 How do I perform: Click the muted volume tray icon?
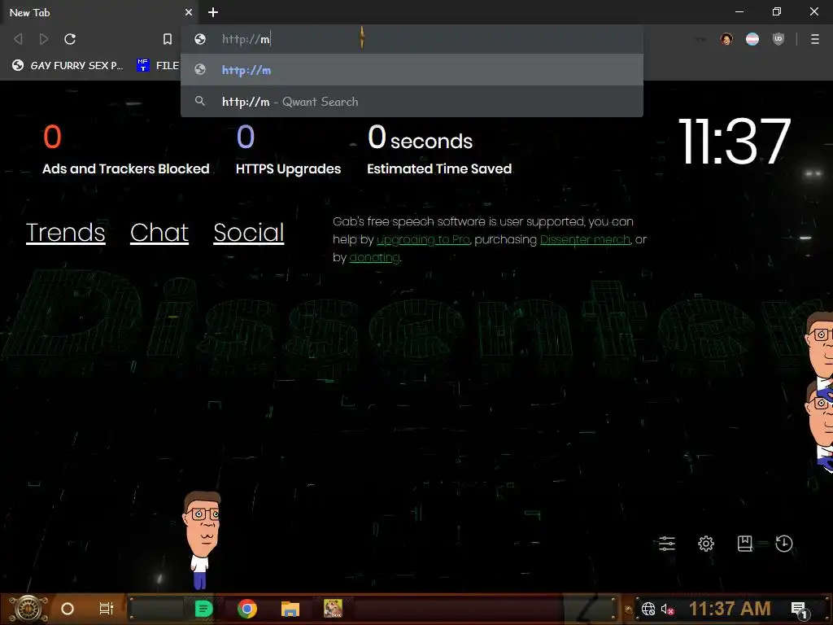pyautogui.click(x=667, y=609)
